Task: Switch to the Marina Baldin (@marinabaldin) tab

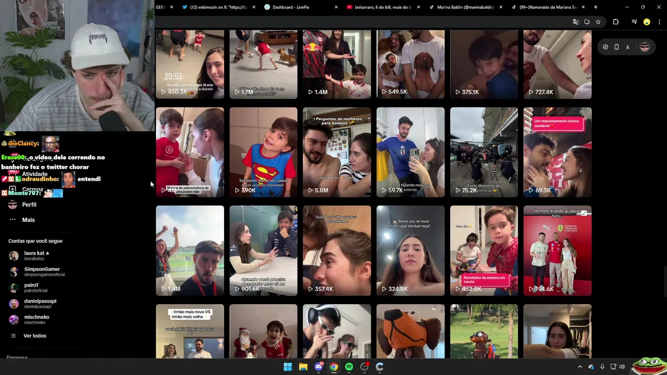Action: pos(466,7)
